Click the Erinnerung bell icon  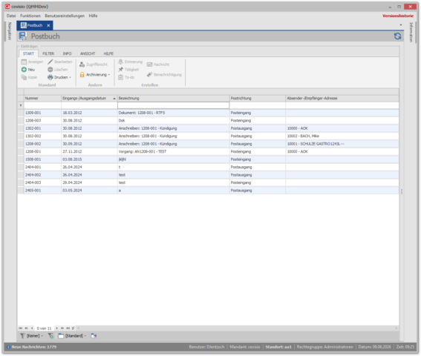121,62
